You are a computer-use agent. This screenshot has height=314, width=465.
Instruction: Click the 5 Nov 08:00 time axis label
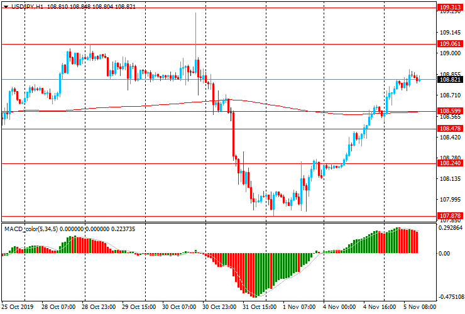pos(420,308)
